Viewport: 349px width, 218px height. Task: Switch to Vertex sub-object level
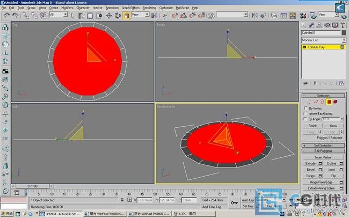point(309,102)
